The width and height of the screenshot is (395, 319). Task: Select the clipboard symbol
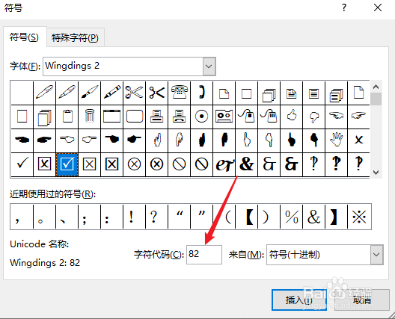67,117
